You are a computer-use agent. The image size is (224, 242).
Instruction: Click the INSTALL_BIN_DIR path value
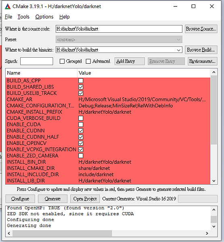[105, 162]
